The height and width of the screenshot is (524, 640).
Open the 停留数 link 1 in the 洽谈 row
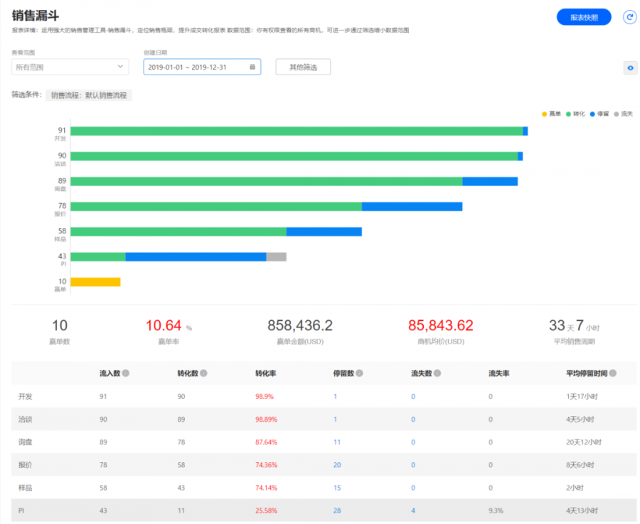point(335,420)
